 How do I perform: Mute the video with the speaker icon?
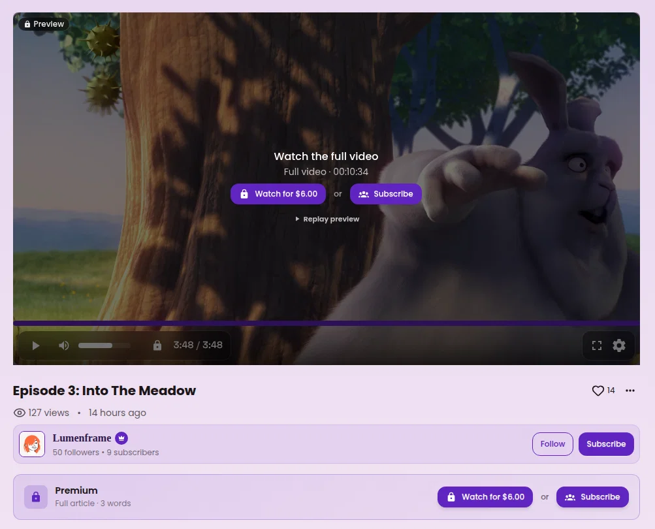pos(63,345)
